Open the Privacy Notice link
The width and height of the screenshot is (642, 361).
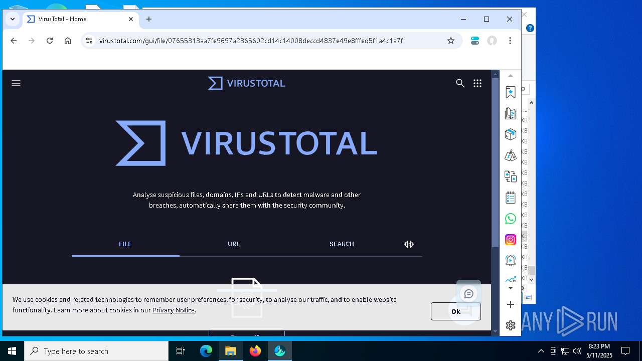[x=174, y=310]
